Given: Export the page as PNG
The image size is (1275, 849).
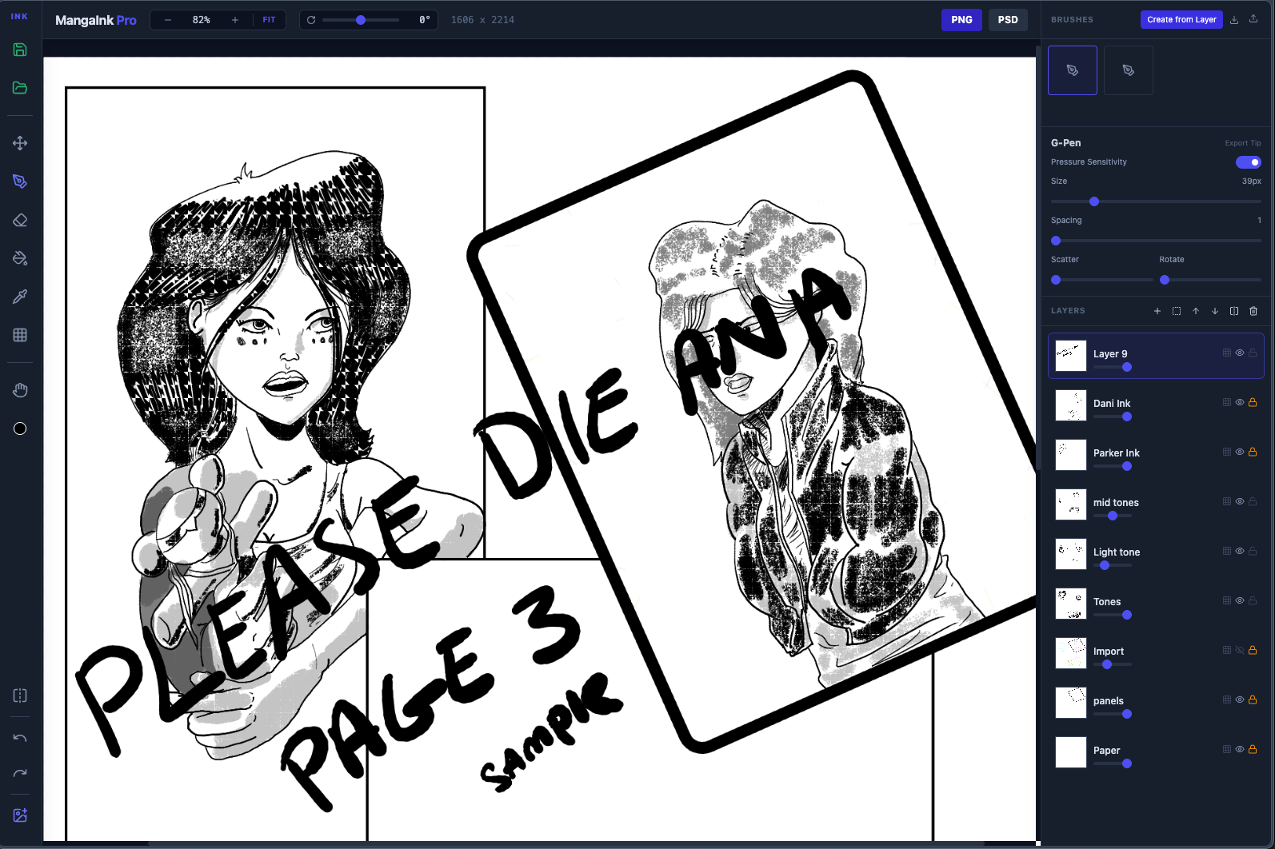Looking at the screenshot, I should click(x=961, y=20).
